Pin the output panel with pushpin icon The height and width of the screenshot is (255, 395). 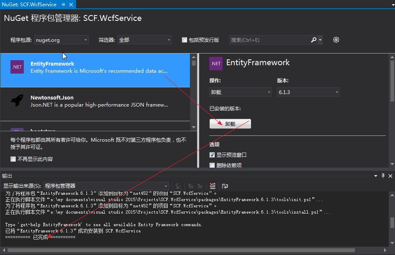383,176
